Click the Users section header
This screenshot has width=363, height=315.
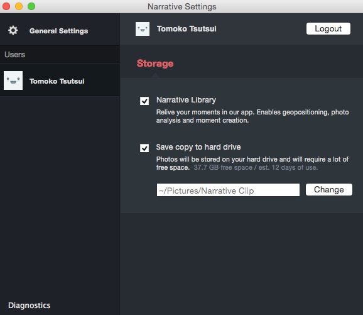pyautogui.click(x=15, y=55)
